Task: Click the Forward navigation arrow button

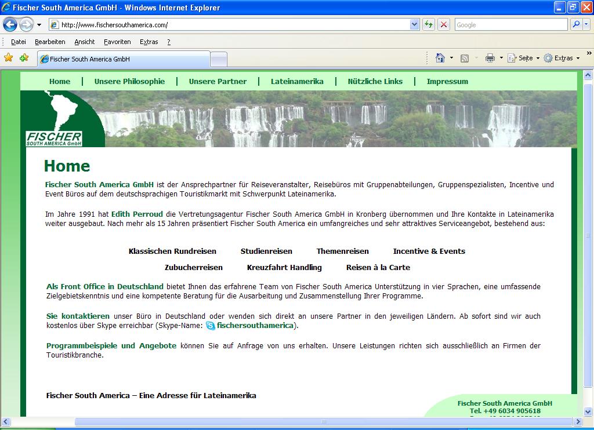Action: point(26,25)
